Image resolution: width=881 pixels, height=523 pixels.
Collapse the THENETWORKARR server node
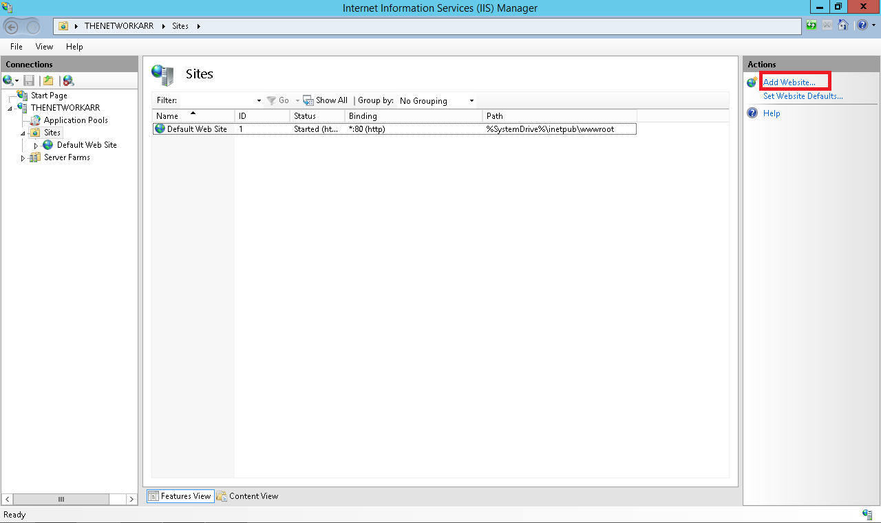[10, 109]
